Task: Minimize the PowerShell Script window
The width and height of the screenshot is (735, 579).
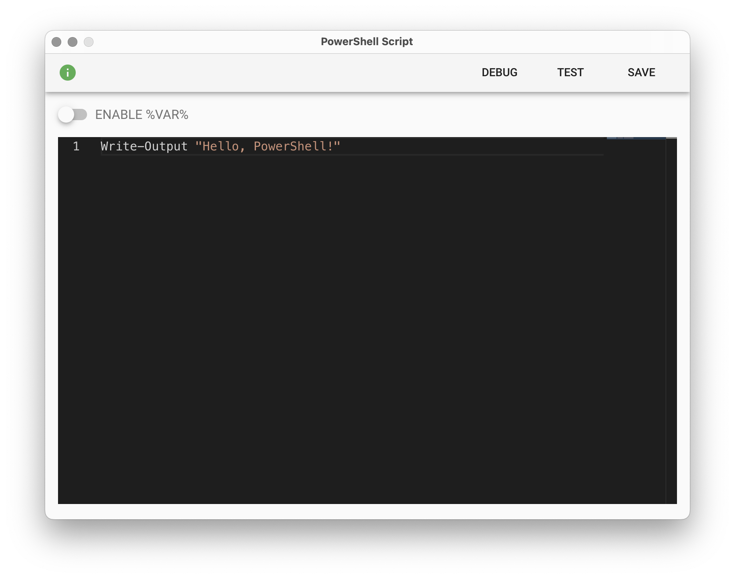Action: coord(73,42)
